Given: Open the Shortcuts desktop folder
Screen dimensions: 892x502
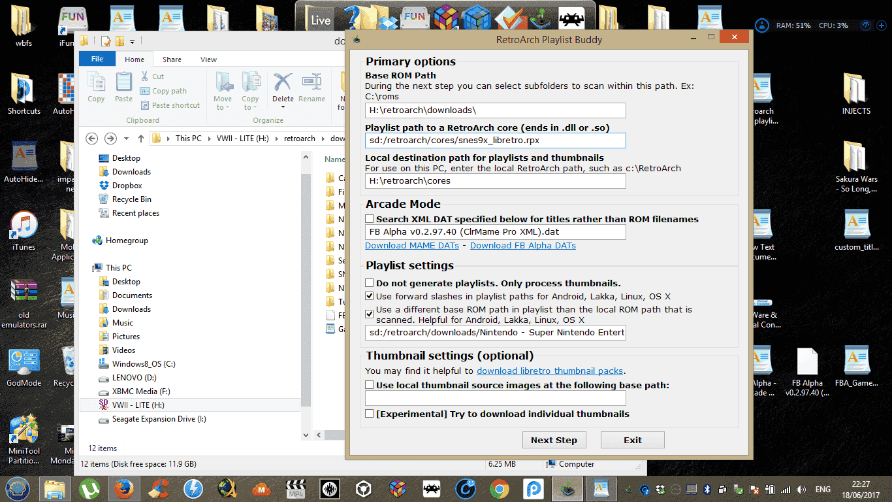Looking at the screenshot, I should [24, 95].
